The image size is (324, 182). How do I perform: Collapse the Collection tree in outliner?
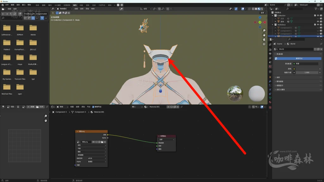[x=272, y=15]
